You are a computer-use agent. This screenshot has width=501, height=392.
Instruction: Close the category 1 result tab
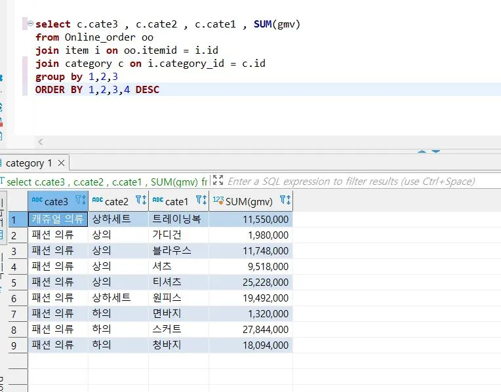tap(62, 163)
